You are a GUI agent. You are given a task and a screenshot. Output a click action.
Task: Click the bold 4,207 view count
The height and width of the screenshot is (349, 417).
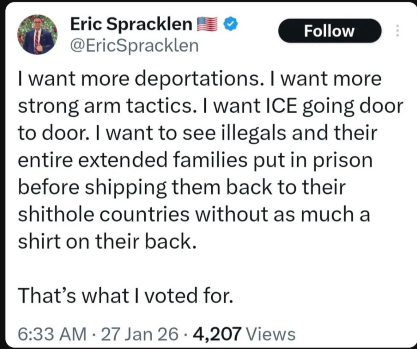tap(218, 333)
